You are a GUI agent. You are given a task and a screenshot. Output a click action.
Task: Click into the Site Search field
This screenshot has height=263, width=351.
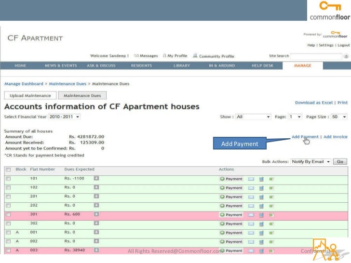tap(316, 56)
